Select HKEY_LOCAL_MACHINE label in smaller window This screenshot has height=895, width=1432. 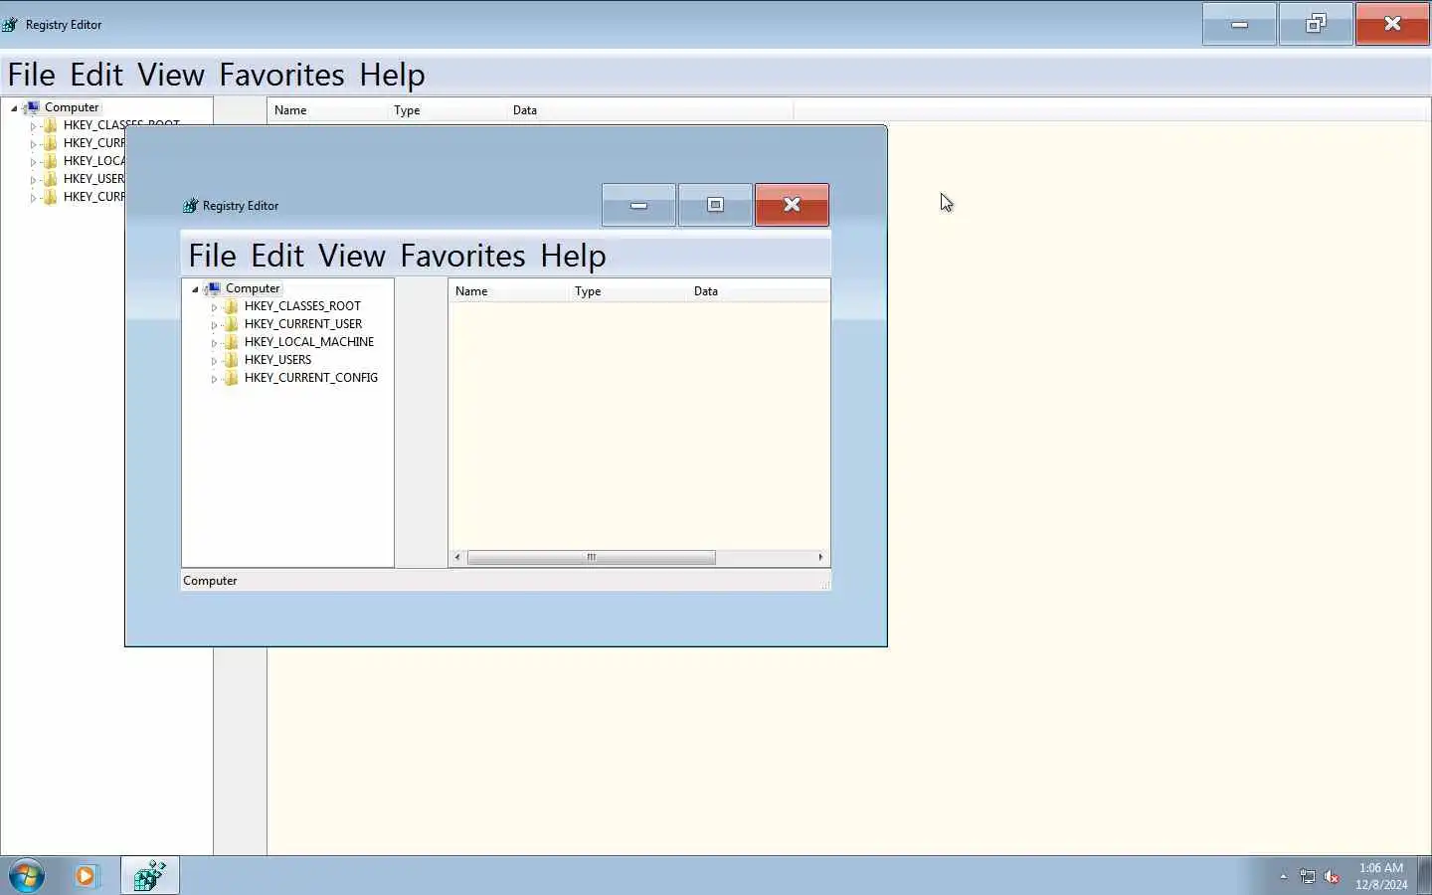coord(309,342)
